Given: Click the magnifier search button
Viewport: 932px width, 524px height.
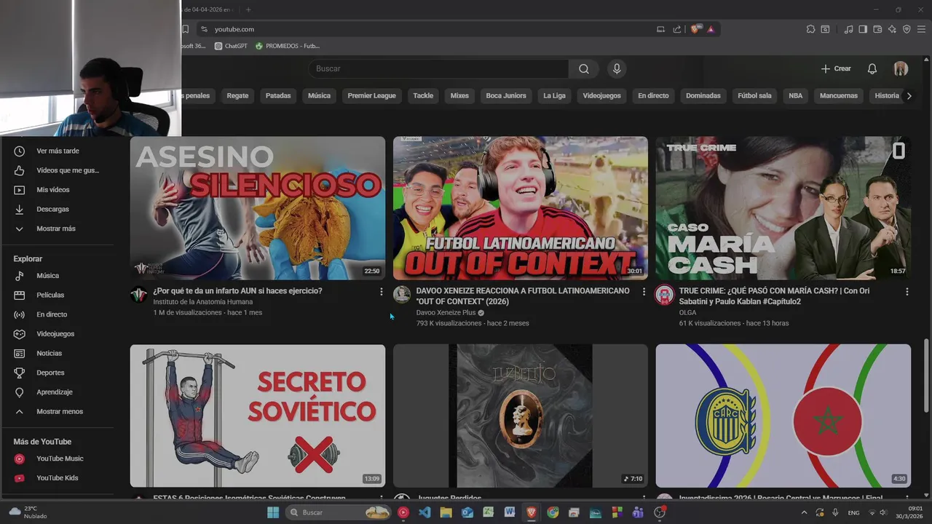Looking at the screenshot, I should click(x=584, y=68).
